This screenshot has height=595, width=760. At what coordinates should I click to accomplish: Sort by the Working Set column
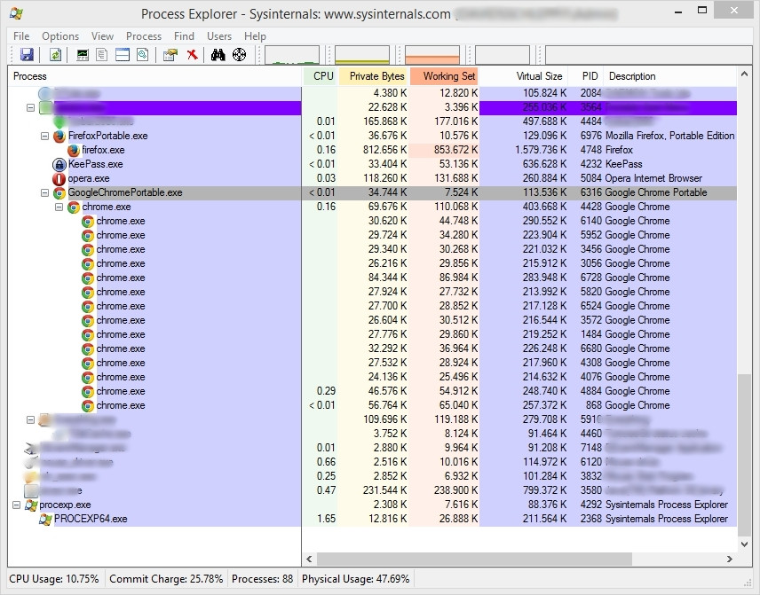click(445, 76)
